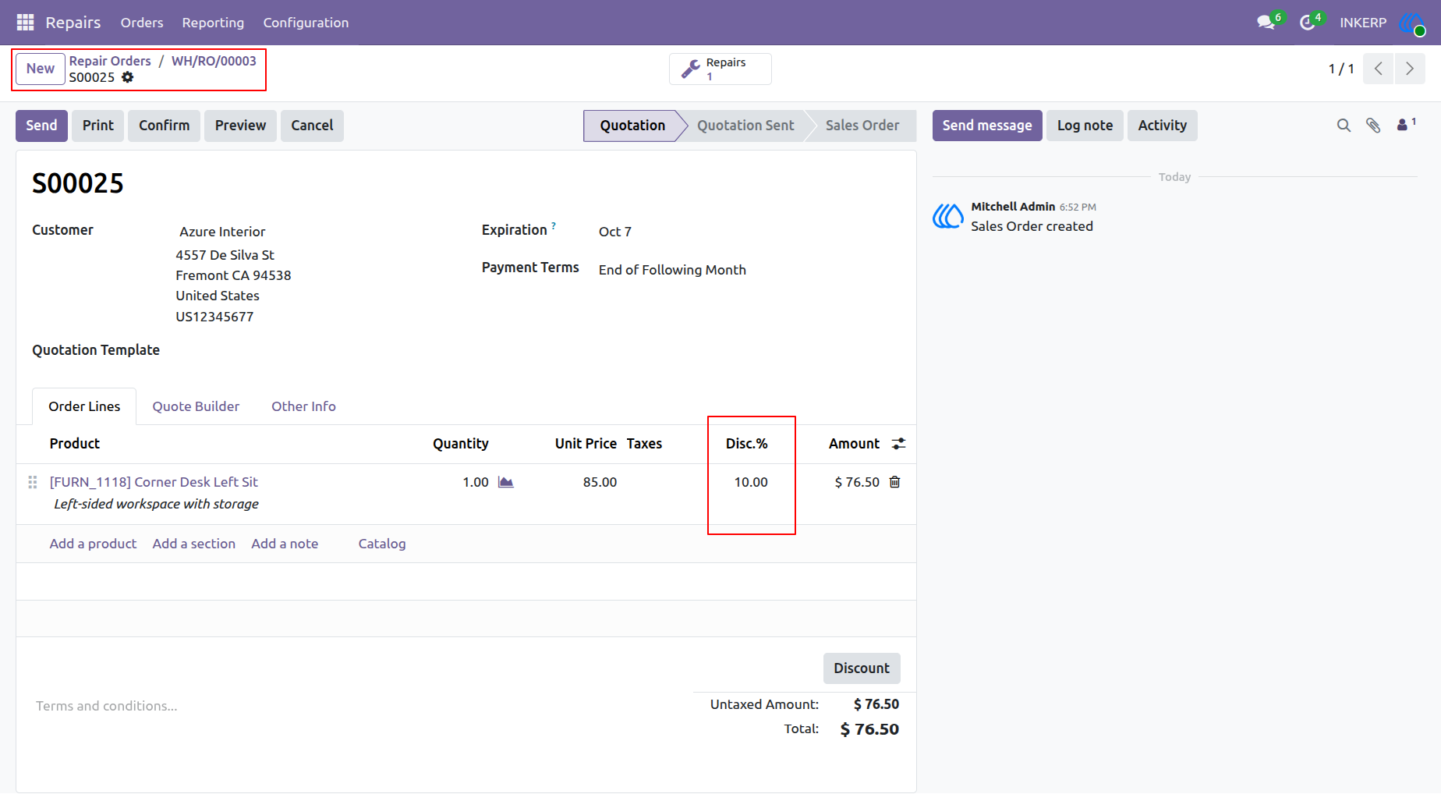Image resolution: width=1441 pixels, height=794 pixels.
Task: Select the Quotation Sent status stage
Action: [x=745, y=126]
